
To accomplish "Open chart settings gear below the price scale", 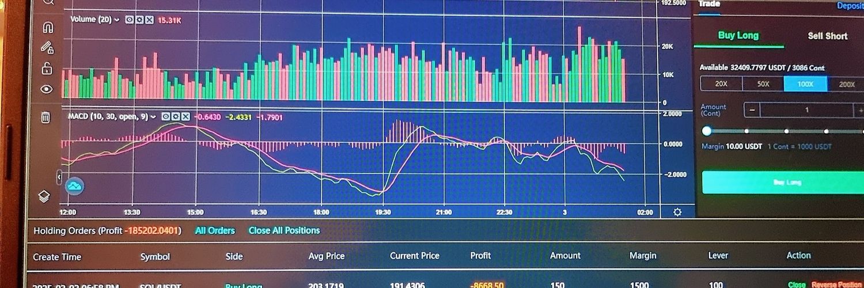I will point(677,212).
